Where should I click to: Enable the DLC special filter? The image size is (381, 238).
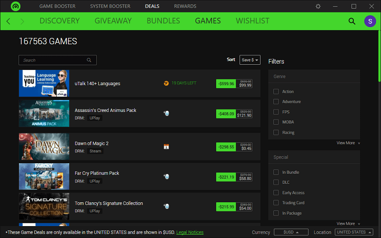click(x=276, y=182)
